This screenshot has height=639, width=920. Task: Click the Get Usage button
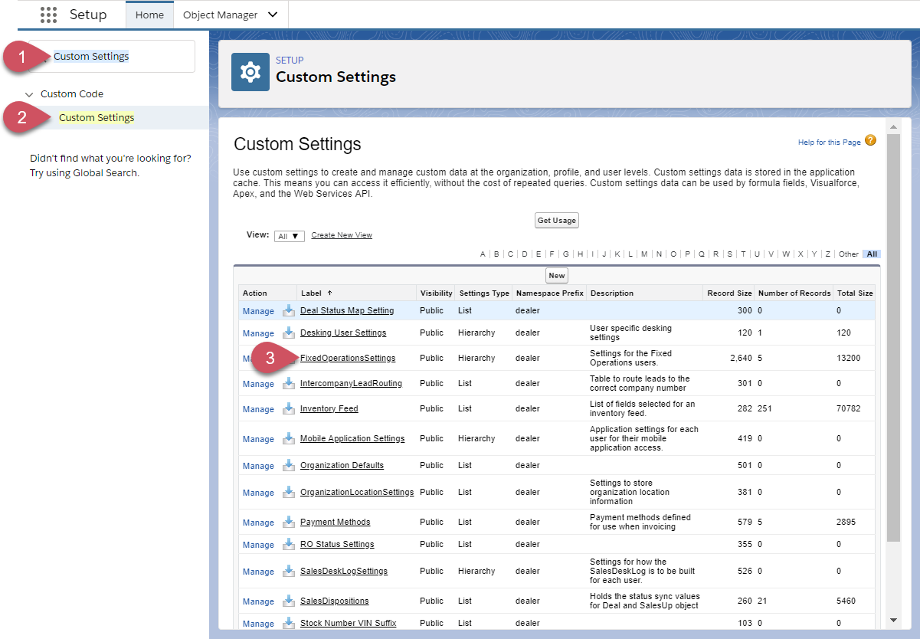(x=556, y=221)
